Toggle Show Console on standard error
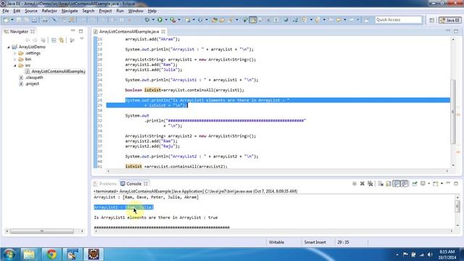Viewport: 464px width, 261px height. 405,183
